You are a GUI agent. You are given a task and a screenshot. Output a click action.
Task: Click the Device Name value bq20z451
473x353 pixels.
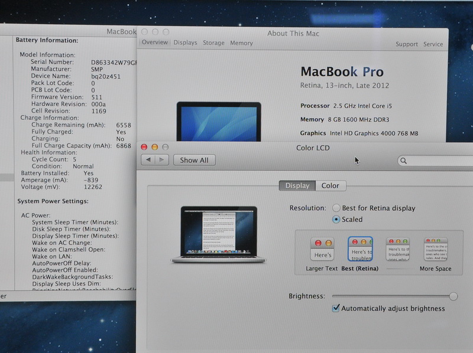click(106, 77)
